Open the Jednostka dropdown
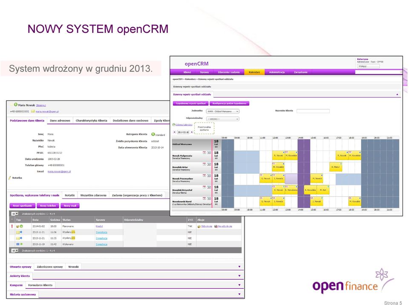 click(x=222, y=111)
